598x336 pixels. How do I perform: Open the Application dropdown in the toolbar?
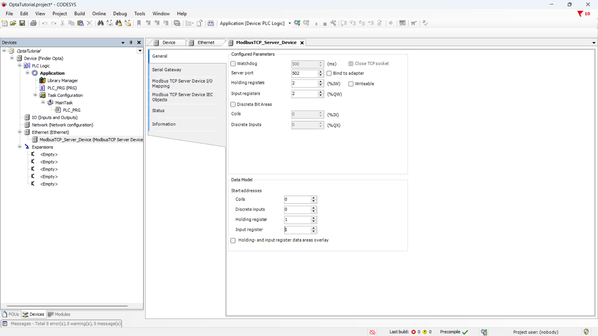tap(289, 23)
